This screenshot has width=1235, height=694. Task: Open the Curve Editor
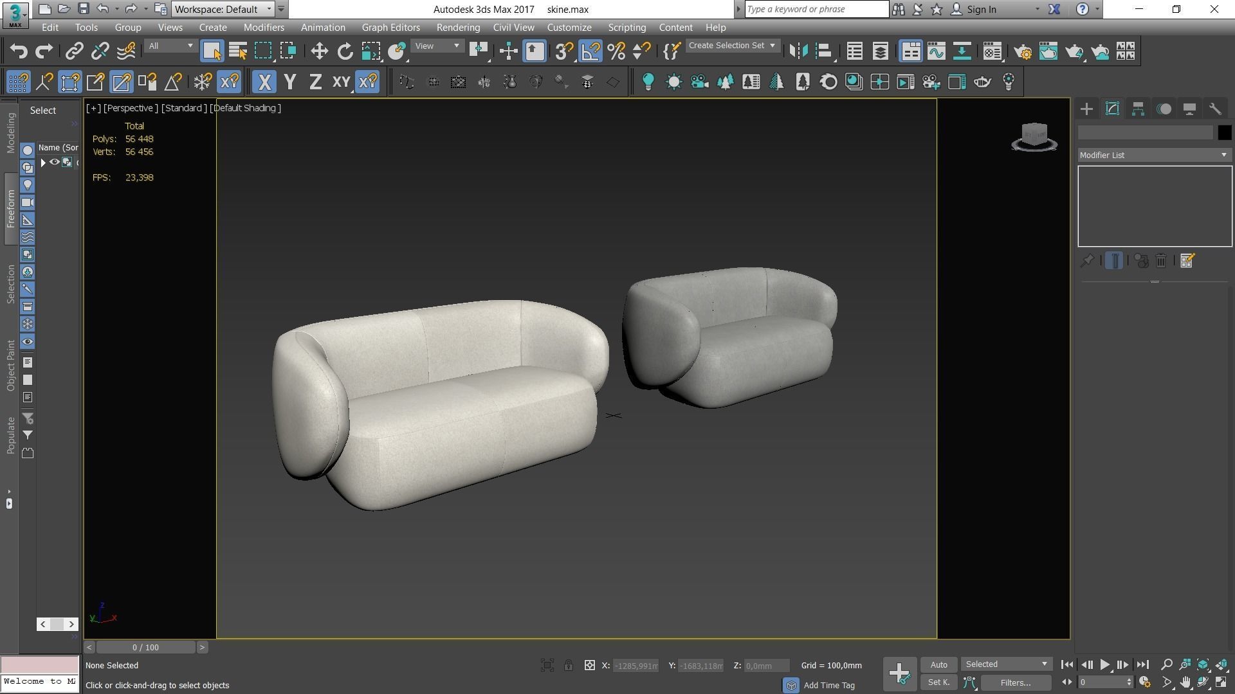pyautogui.click(x=937, y=51)
